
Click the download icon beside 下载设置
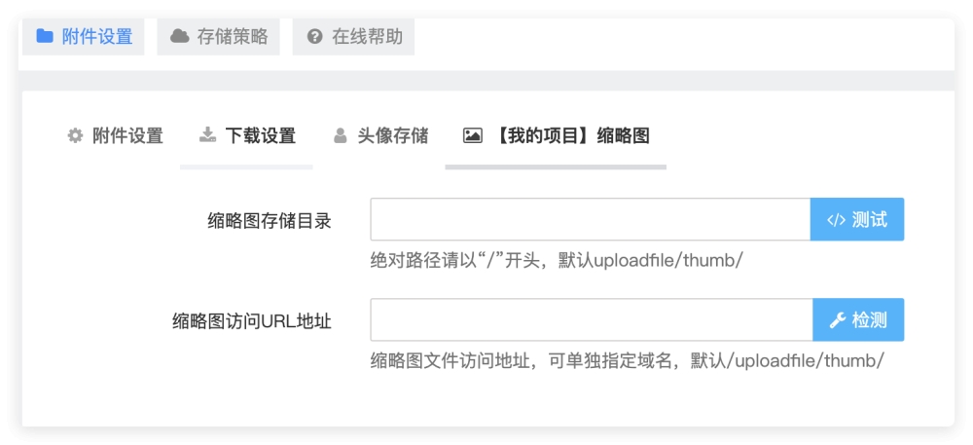pyautogui.click(x=207, y=135)
